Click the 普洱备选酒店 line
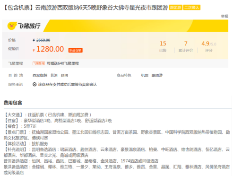Image resolution: width=233 pixels, height=176 pixels. pyautogui.click(x=81, y=161)
